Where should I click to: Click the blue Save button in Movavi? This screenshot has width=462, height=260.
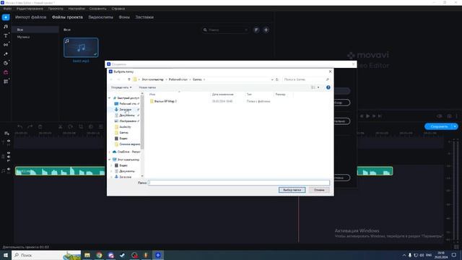click(439, 126)
